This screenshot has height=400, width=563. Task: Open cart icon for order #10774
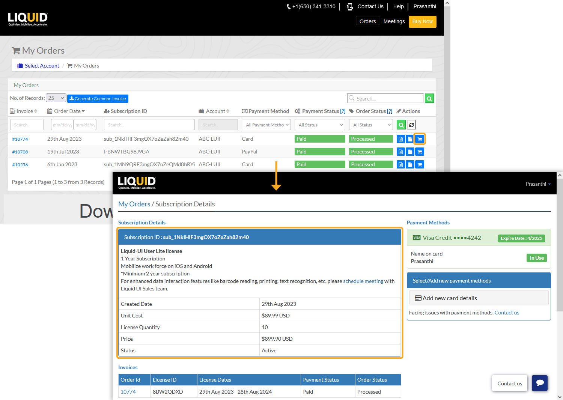point(420,139)
